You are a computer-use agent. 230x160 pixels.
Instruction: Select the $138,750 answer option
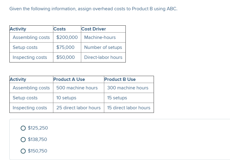click(x=23, y=139)
